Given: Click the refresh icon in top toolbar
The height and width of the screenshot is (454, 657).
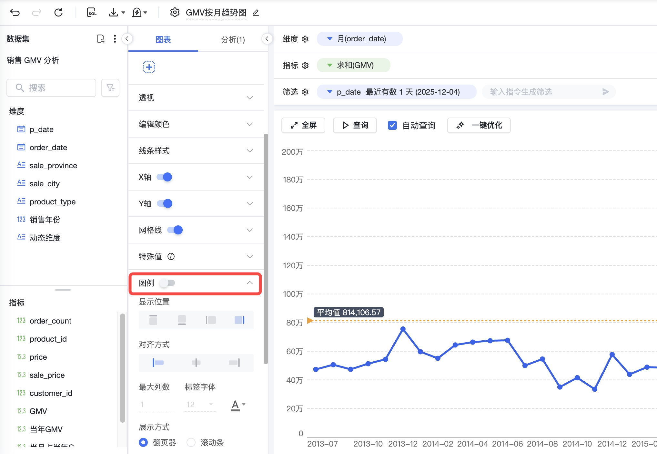Looking at the screenshot, I should [x=58, y=13].
